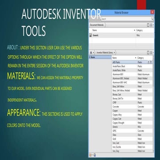The height and width of the screenshot is (160, 160).
Task: Select the CFRP material row
Action: [132, 103]
